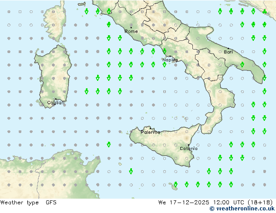Click the forecast date "We 17-12-2025"
The width and height of the screenshot is (276, 213).
tap(184, 202)
